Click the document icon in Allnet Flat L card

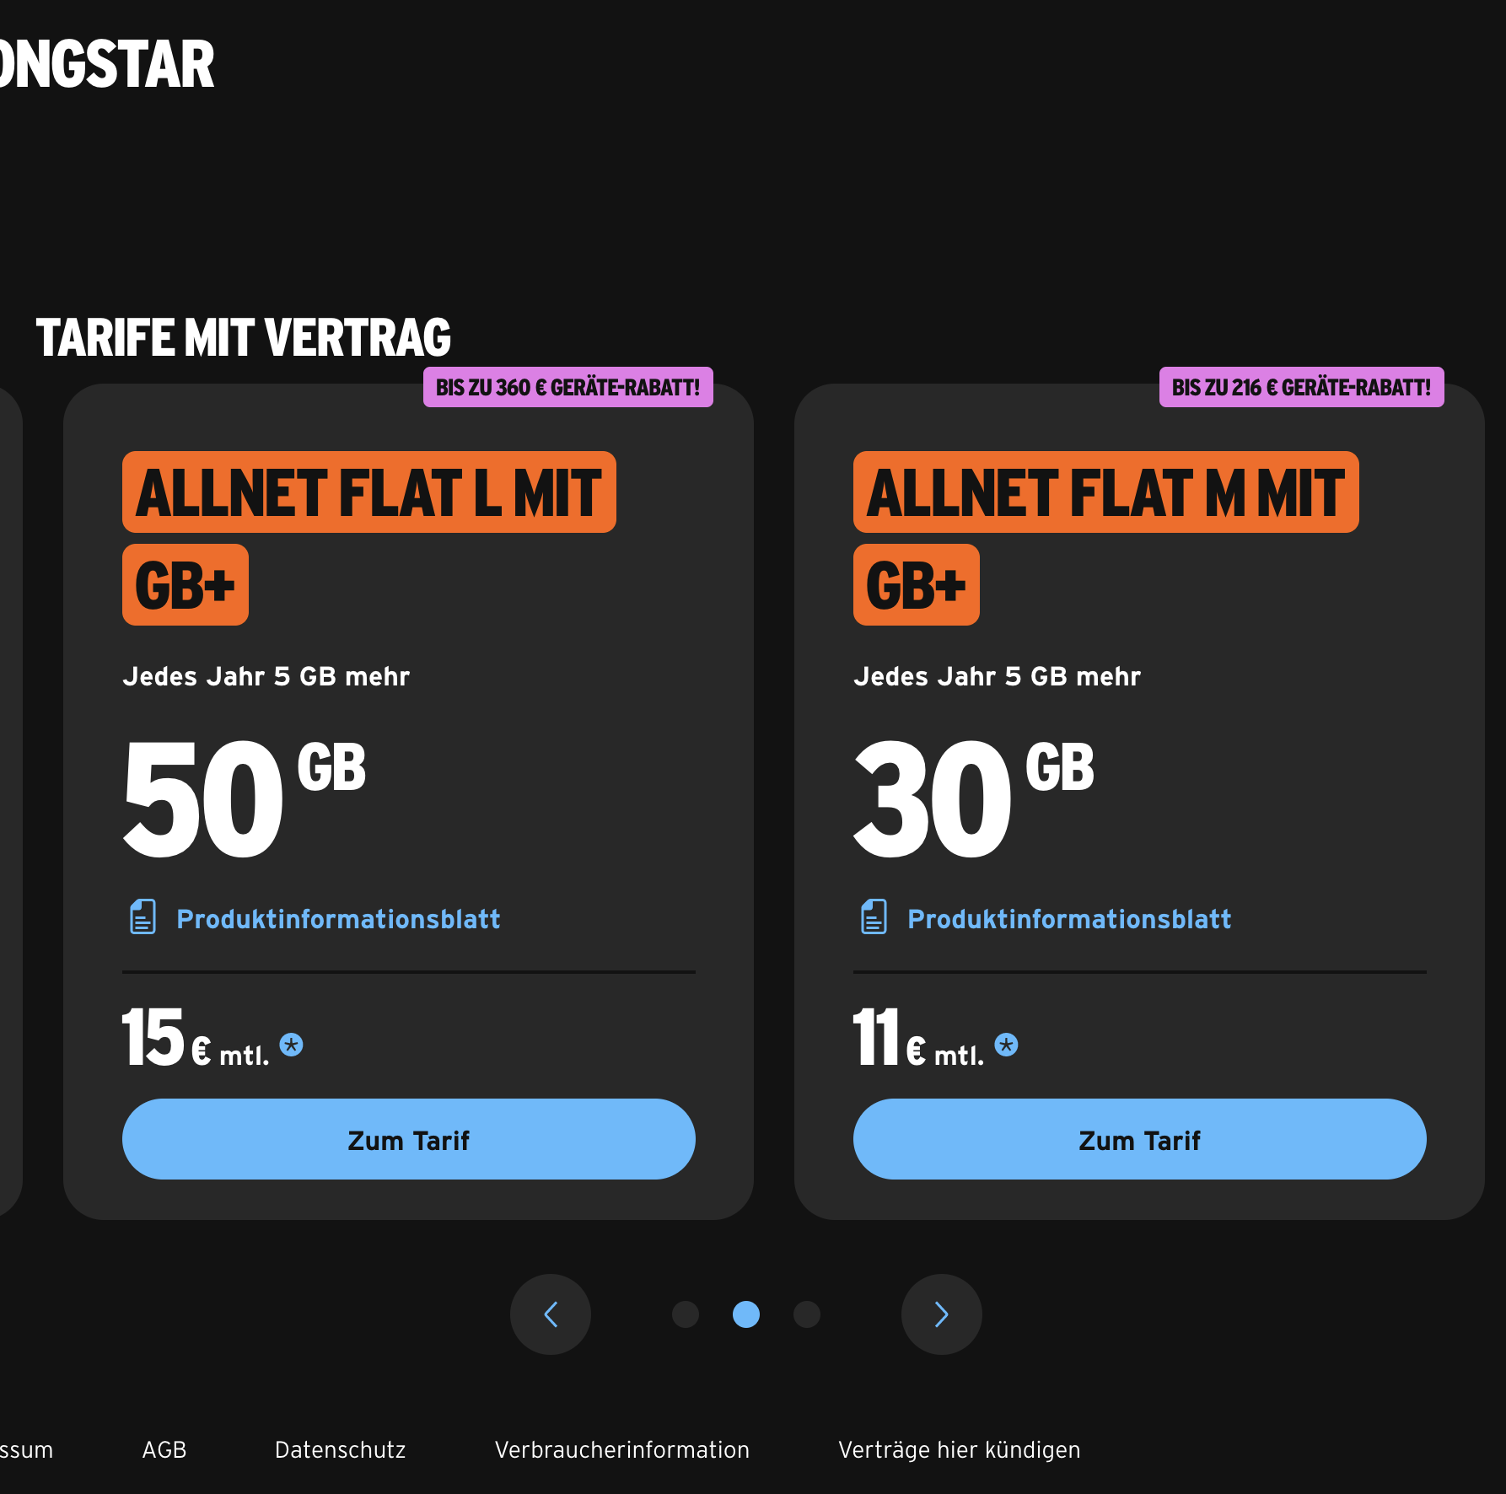click(x=143, y=917)
